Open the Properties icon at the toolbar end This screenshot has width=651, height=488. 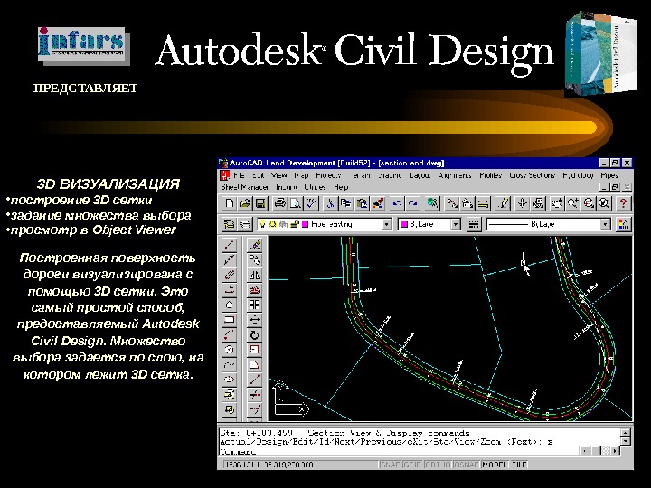[623, 224]
